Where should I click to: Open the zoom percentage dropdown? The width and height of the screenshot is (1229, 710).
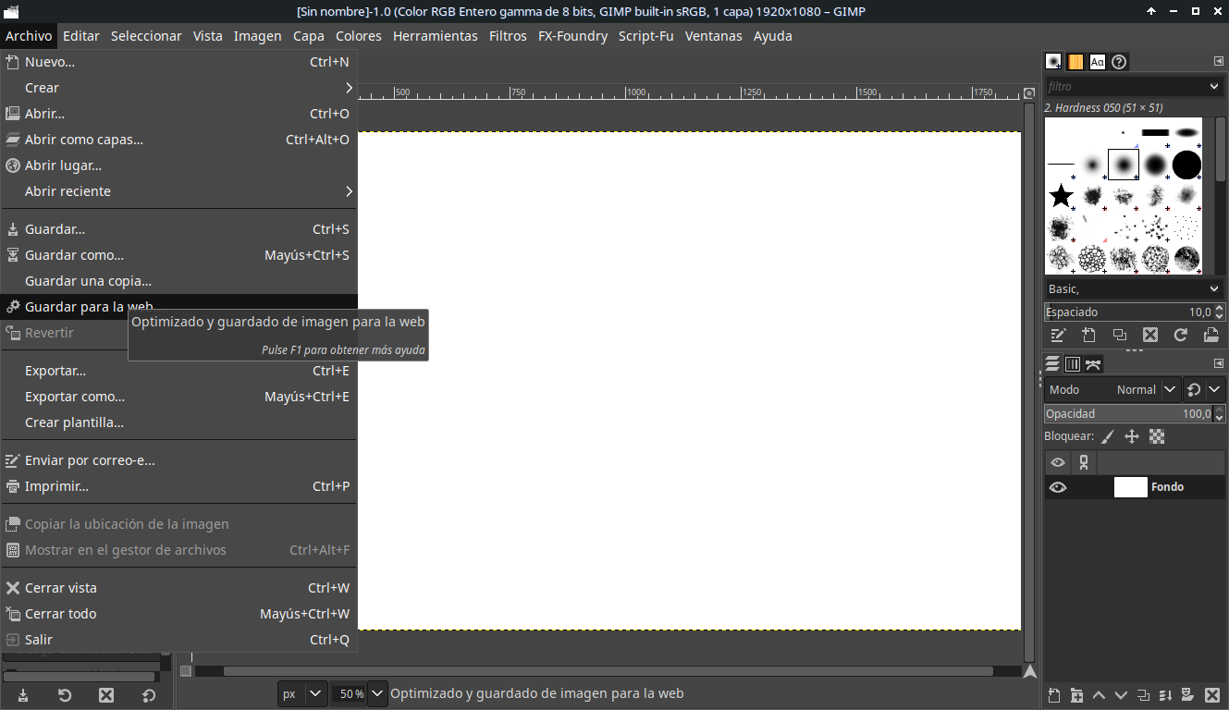376,693
